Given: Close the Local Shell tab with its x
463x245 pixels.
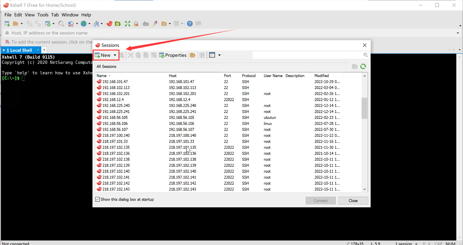Looking at the screenshot, I should pyautogui.click(x=38, y=50).
